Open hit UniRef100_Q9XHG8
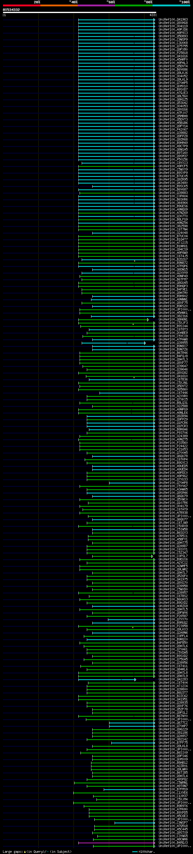 click(173, 23)
